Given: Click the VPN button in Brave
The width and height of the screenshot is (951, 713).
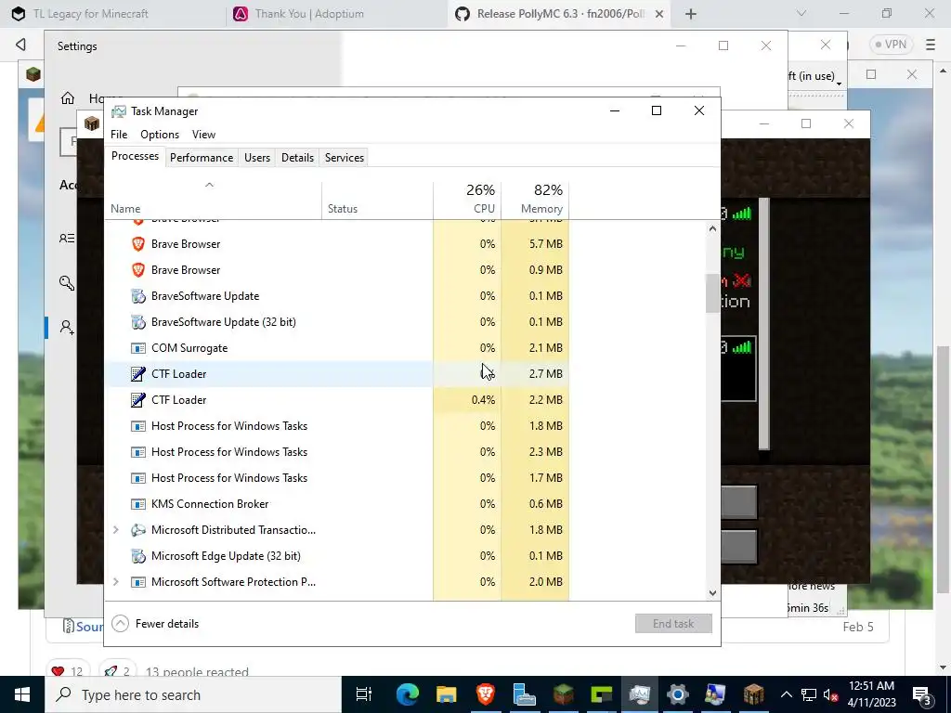Looking at the screenshot, I should pos(891,45).
